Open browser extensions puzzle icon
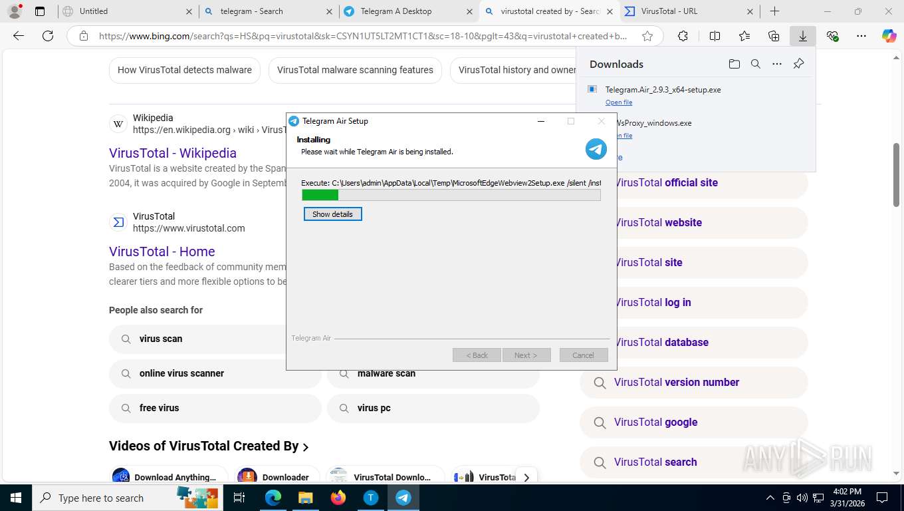Viewport: 904px width, 511px height. [683, 36]
